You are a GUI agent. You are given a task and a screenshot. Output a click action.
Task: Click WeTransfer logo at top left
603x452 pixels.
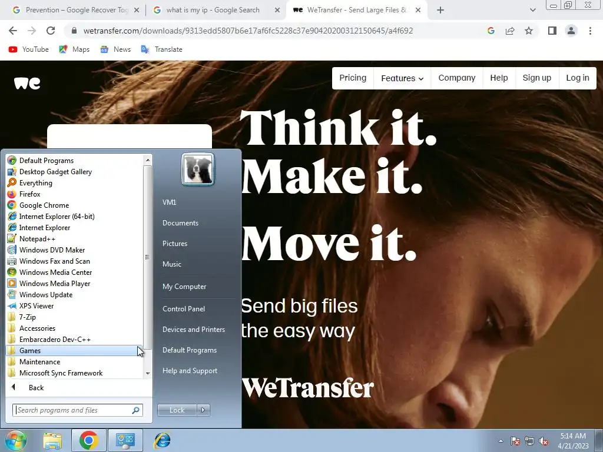point(27,82)
